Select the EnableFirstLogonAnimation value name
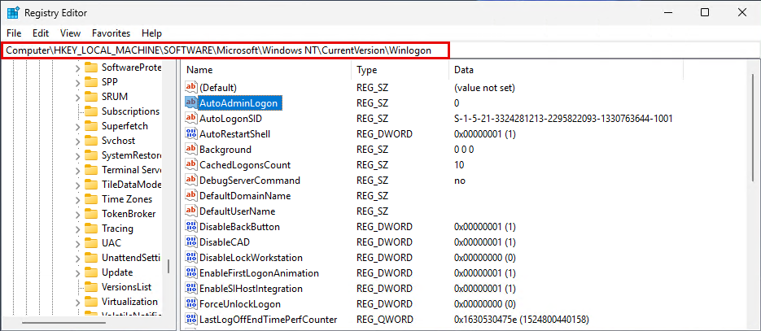The image size is (761, 331). point(259,273)
